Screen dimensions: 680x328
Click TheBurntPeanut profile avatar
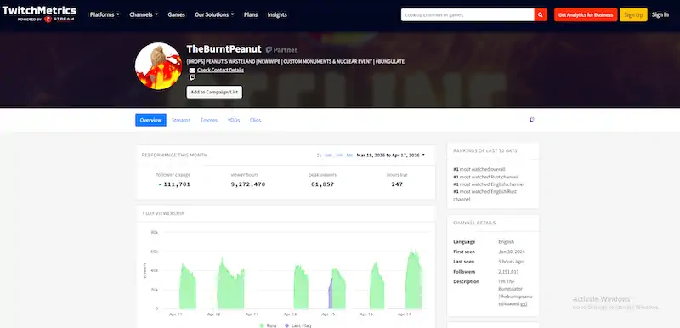[x=158, y=66]
